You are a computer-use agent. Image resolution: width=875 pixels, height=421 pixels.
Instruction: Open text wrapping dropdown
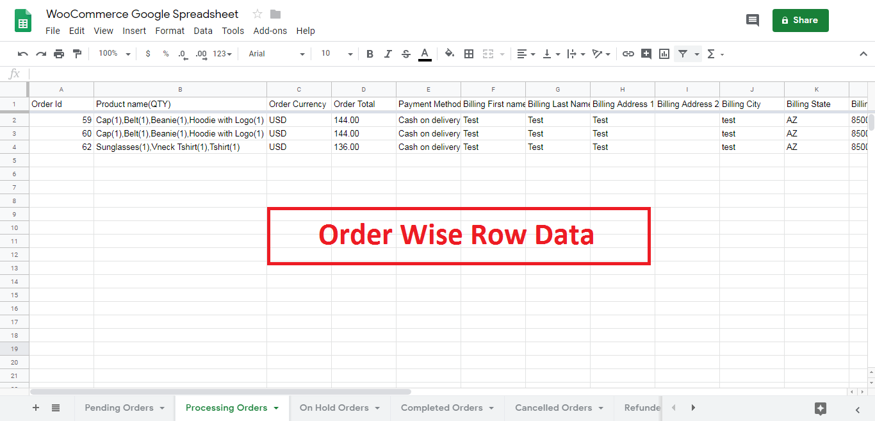click(577, 54)
